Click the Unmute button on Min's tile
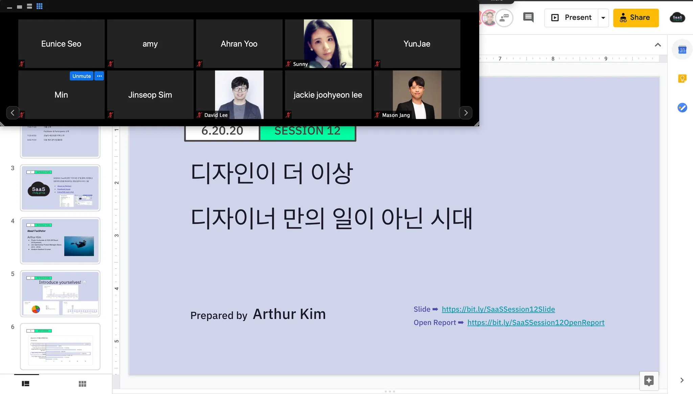The width and height of the screenshot is (693, 394). [82, 76]
